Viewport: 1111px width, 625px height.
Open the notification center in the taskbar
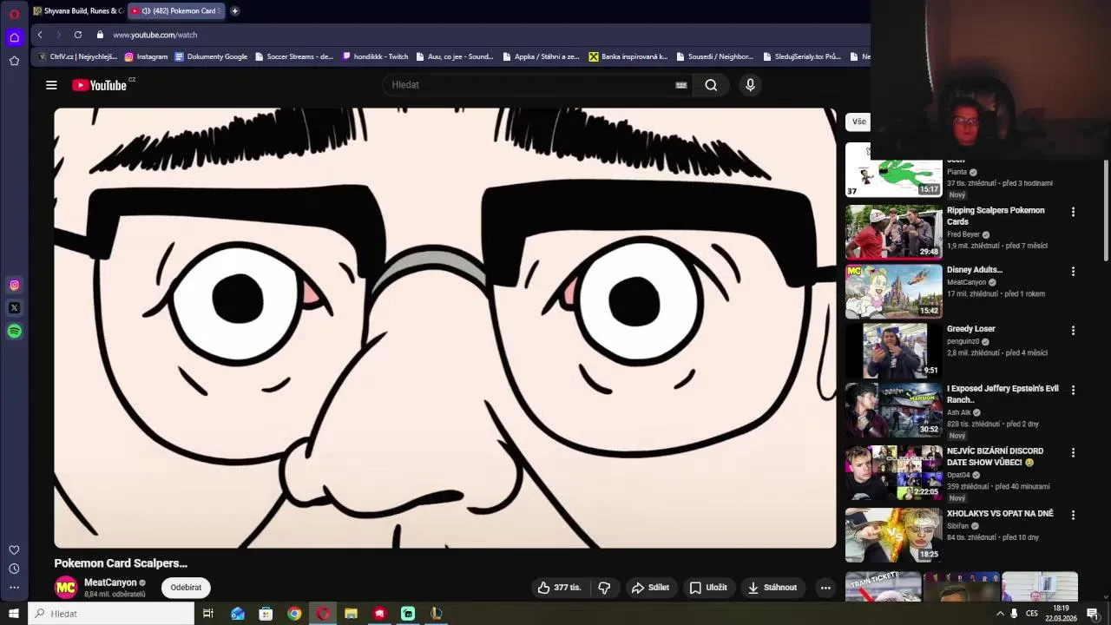1093,614
